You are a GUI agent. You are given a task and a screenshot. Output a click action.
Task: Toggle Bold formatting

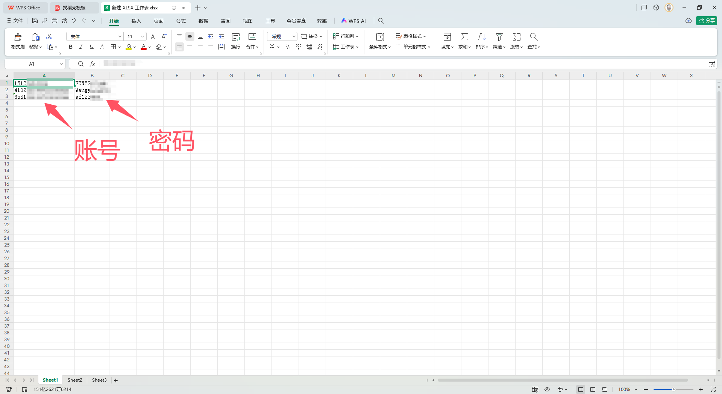click(x=70, y=47)
